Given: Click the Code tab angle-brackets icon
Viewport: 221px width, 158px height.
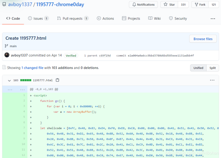Looking at the screenshot, I should [x=8, y=18].
